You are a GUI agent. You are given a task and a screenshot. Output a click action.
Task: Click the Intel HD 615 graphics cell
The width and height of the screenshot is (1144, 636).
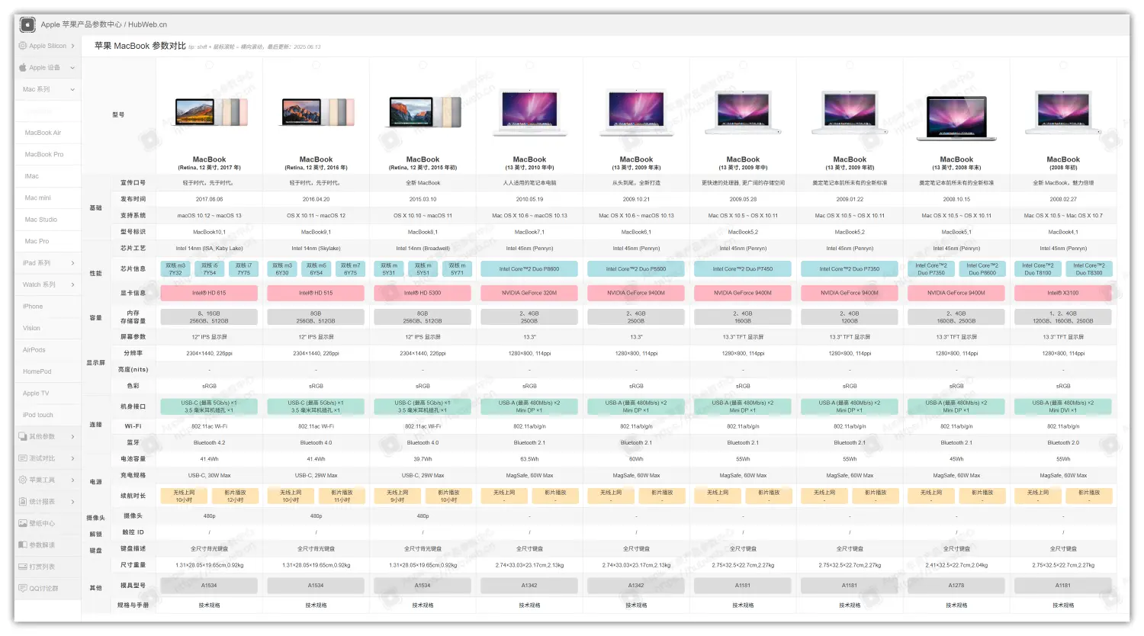(x=209, y=293)
